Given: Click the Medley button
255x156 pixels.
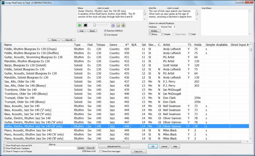Looking at the screenshot, I should pos(155,31).
